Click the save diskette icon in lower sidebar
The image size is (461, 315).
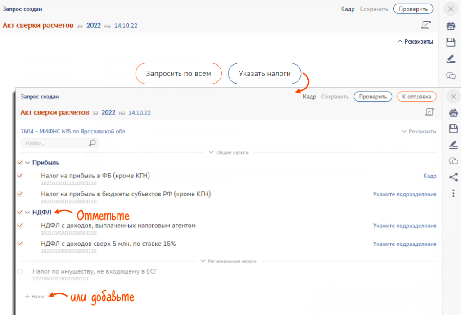point(453,129)
